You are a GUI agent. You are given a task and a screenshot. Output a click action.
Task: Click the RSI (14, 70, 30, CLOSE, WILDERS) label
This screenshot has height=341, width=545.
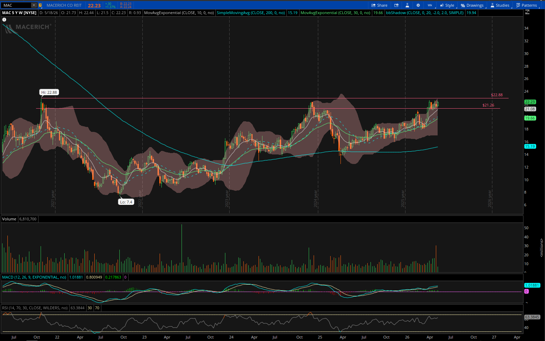tap(35, 308)
